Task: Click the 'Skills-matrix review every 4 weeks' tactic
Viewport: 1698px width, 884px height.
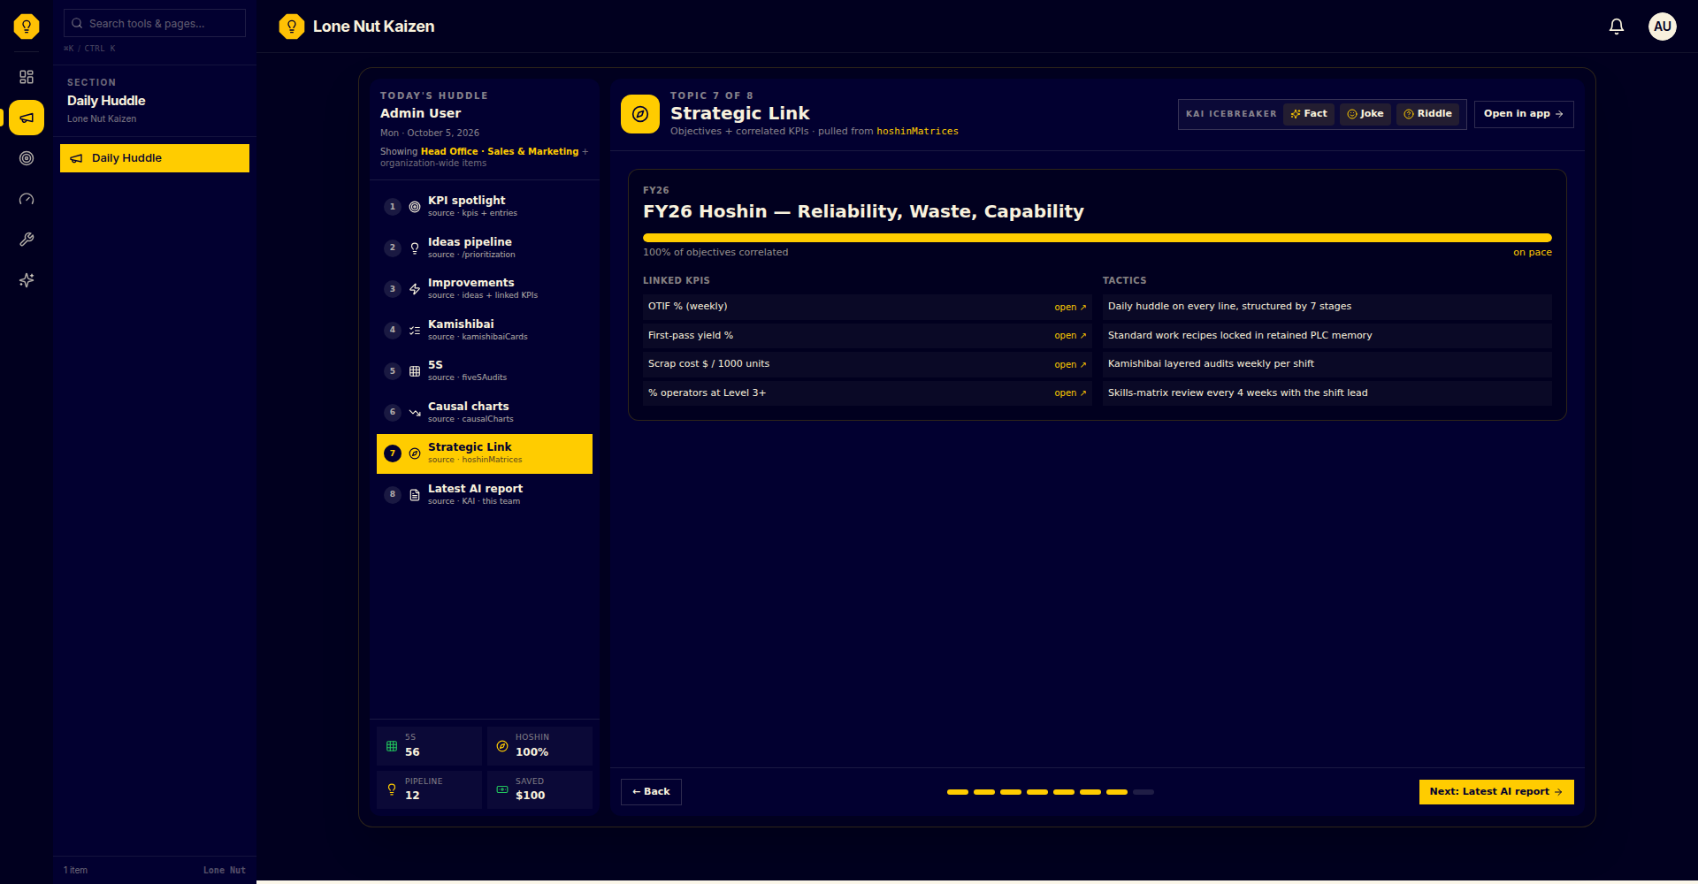Action: click(x=1327, y=393)
